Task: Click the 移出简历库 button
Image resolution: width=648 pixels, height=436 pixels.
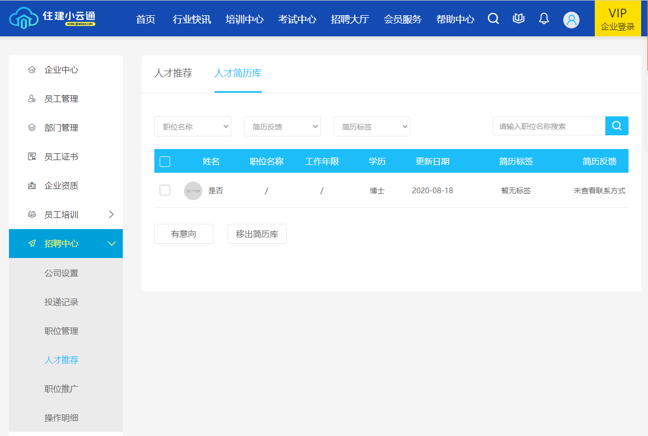Action: (257, 234)
